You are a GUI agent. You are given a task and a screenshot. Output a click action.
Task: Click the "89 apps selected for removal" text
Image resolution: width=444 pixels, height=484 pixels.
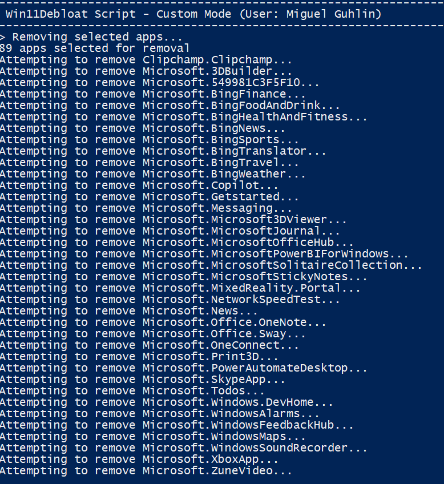click(95, 49)
